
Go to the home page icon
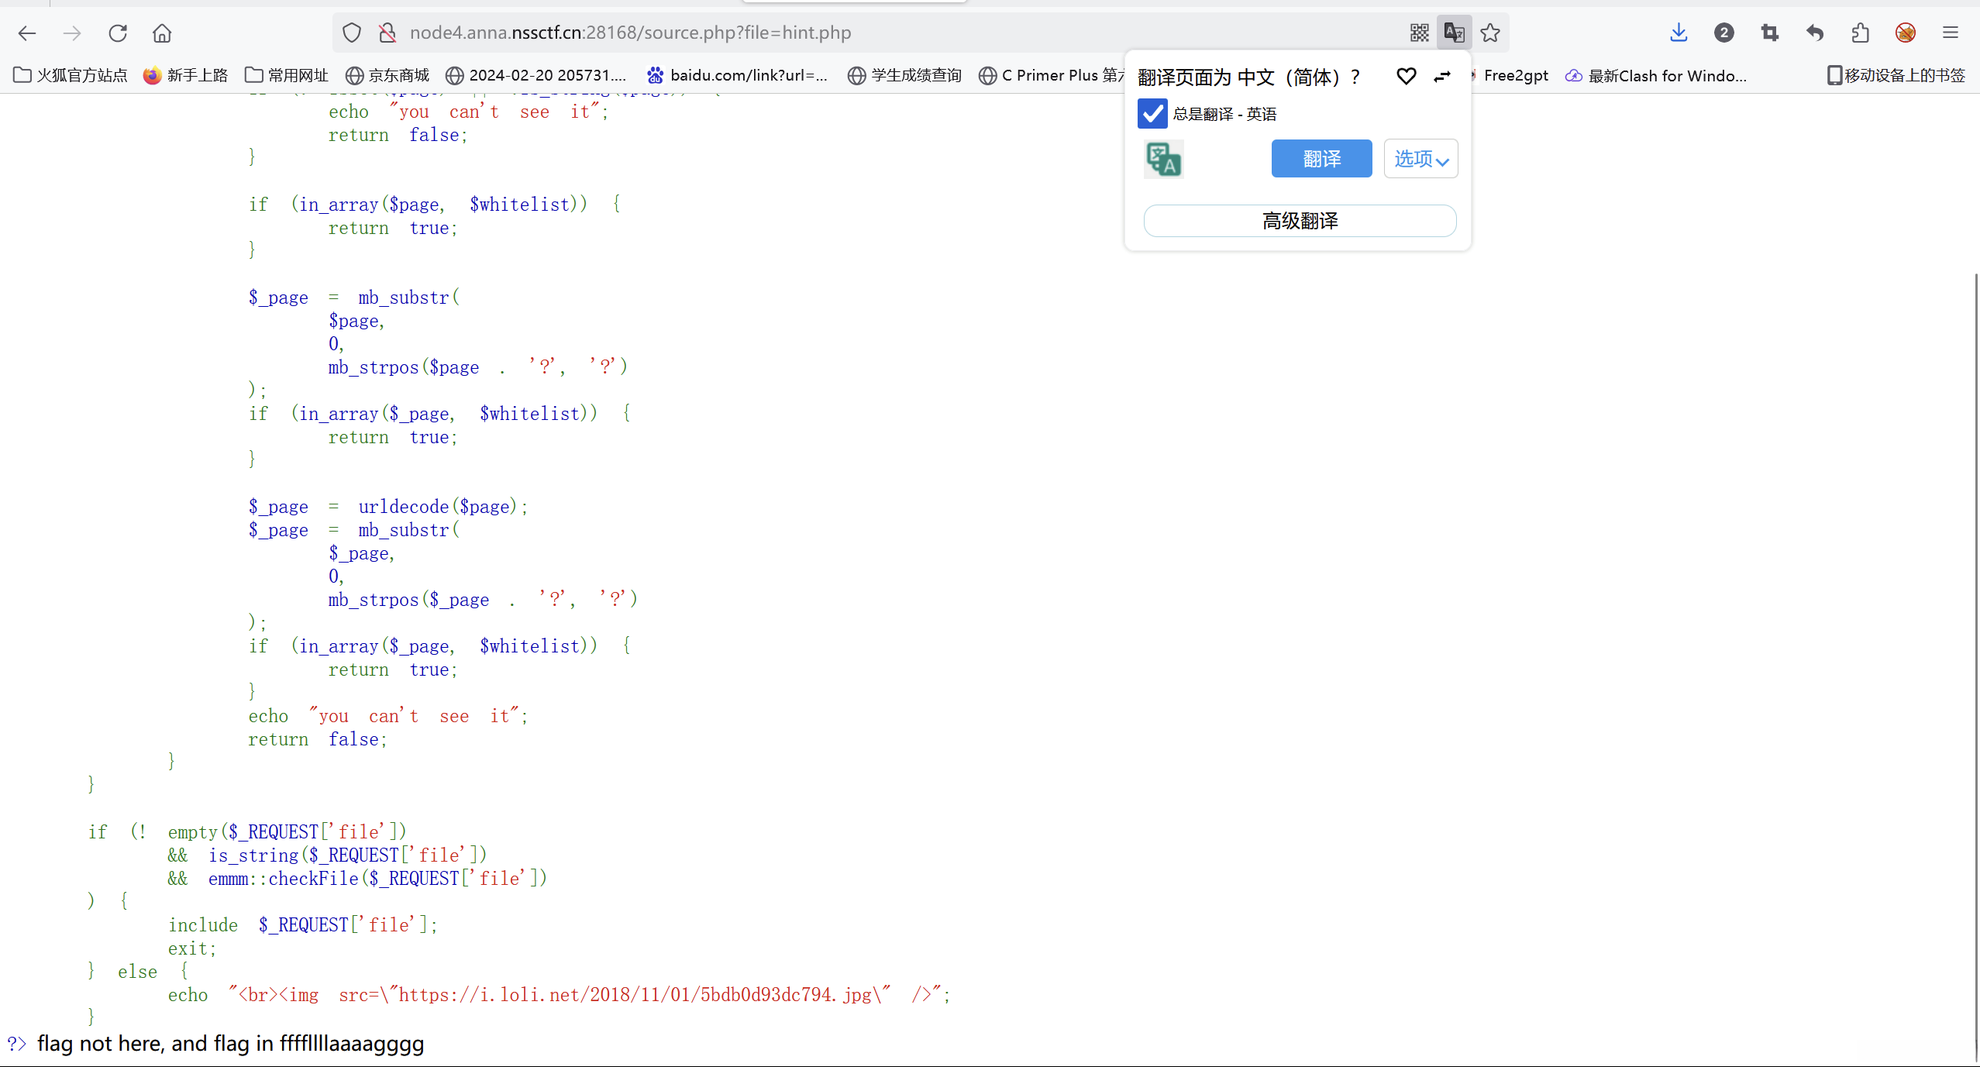pyautogui.click(x=162, y=33)
